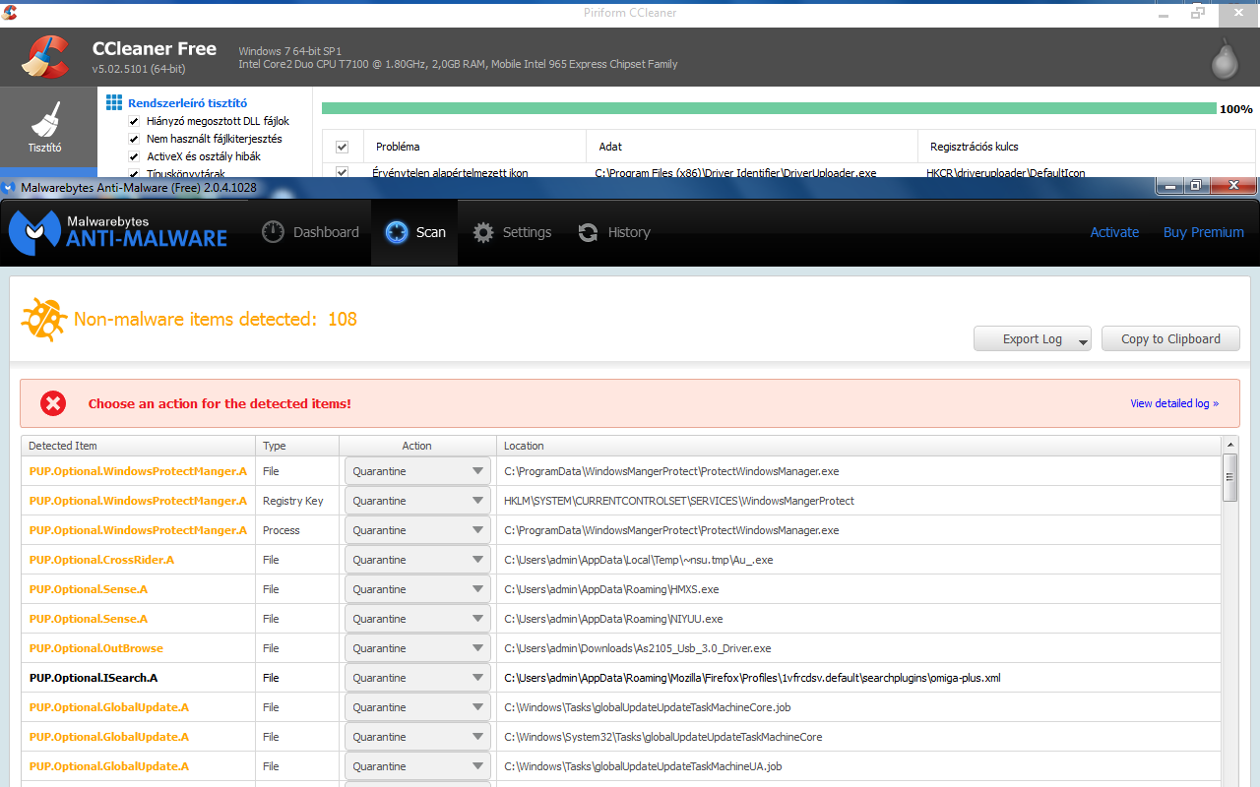
Task: Toggle ActiveX és osztály hibák checkbox
Action: pos(134,156)
